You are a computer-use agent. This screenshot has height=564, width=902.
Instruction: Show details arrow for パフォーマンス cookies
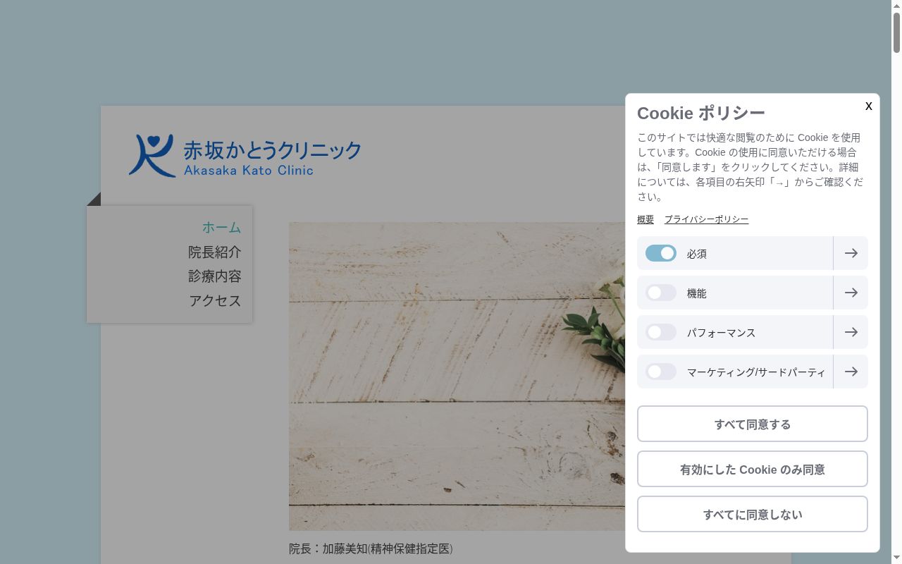[851, 332]
